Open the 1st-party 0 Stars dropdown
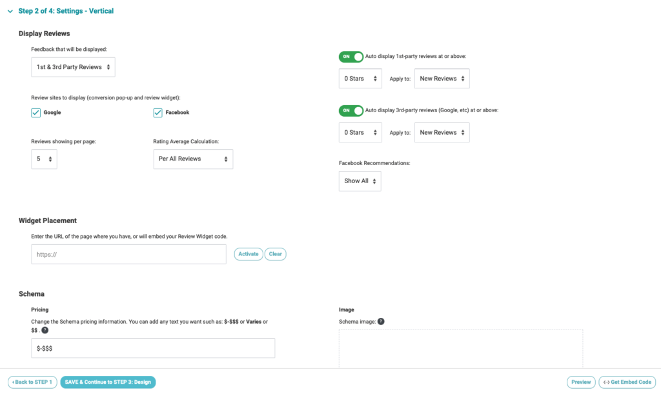 360,79
